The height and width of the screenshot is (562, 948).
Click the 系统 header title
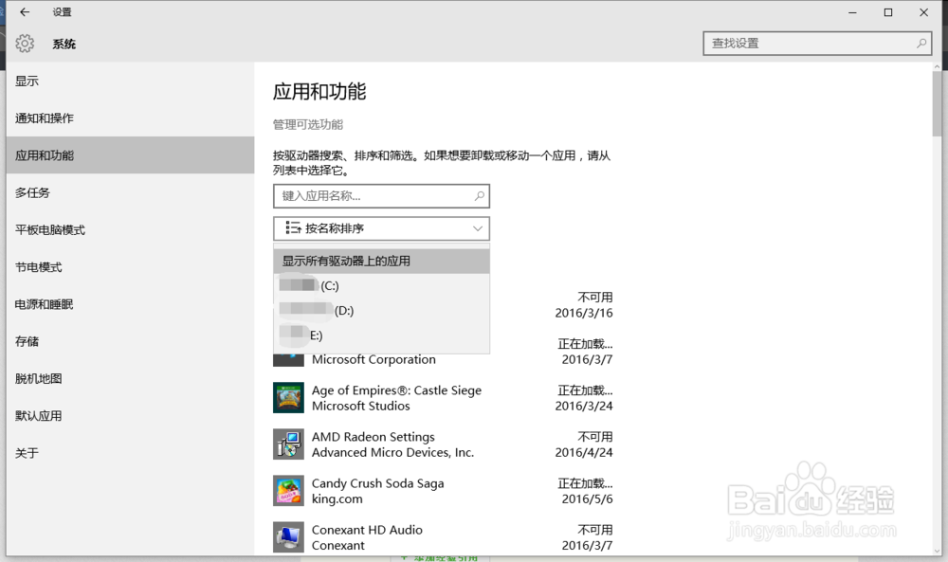coord(64,45)
